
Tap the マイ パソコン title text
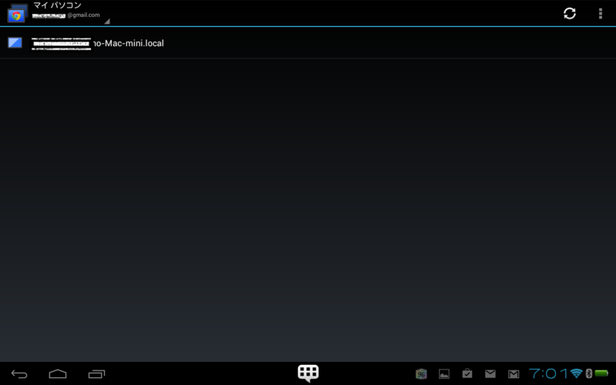click(x=57, y=5)
